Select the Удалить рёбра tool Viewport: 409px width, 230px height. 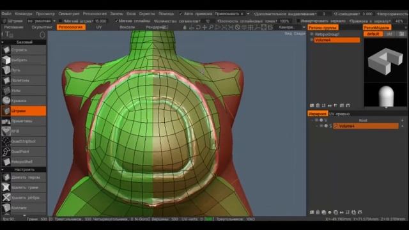[x=24, y=197]
